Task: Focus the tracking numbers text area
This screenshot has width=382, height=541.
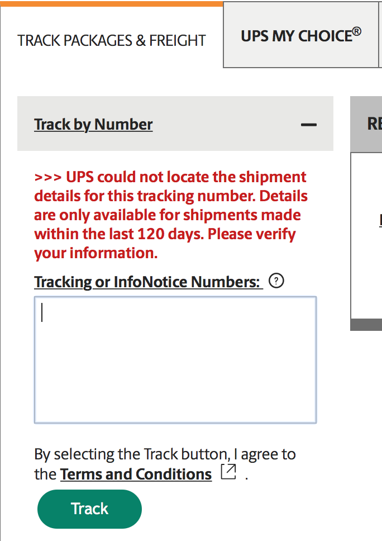Action: (x=175, y=359)
